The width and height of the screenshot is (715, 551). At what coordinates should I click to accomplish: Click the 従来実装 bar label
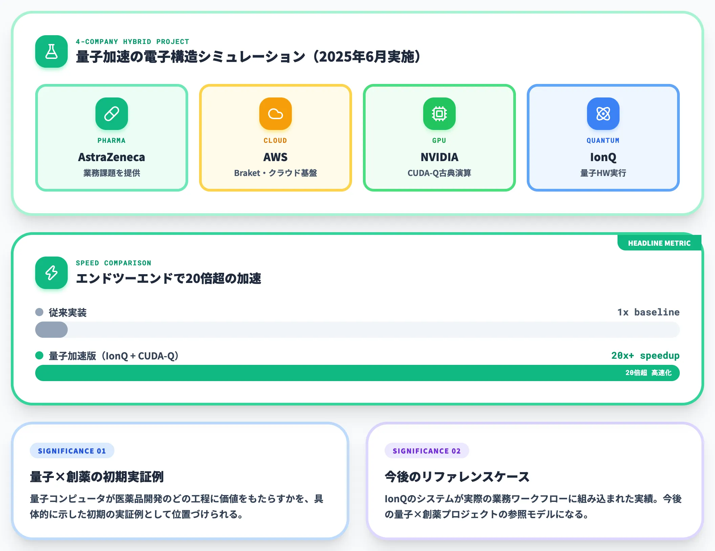coord(68,312)
